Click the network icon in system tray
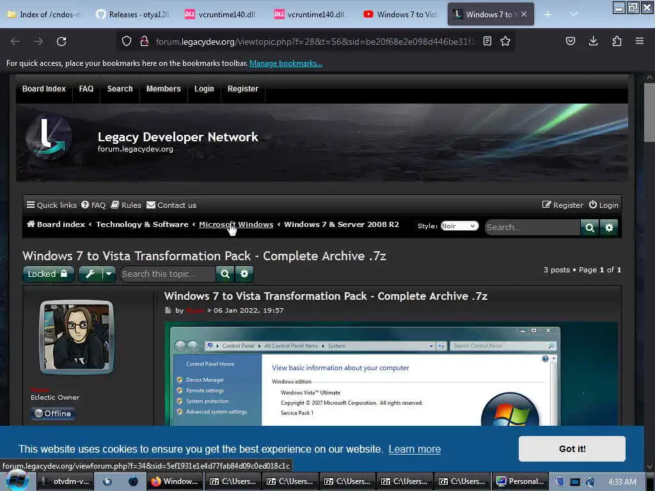This screenshot has height=491, width=655. coord(575,482)
